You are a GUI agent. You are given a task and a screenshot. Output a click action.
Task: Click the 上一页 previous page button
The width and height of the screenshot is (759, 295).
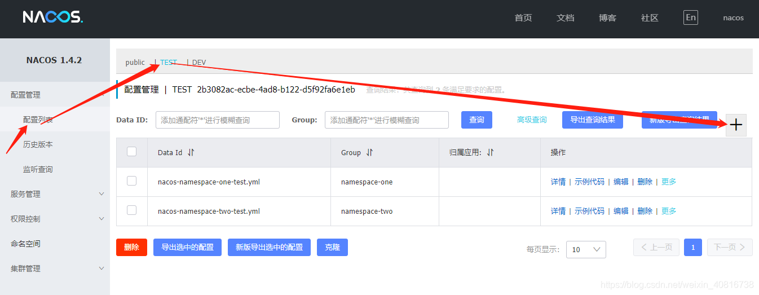[656, 247]
